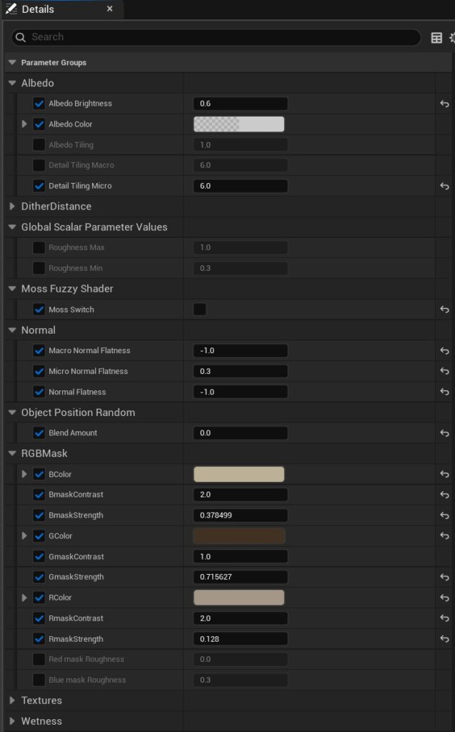Revert BmaskContrast to its default

tap(444, 494)
